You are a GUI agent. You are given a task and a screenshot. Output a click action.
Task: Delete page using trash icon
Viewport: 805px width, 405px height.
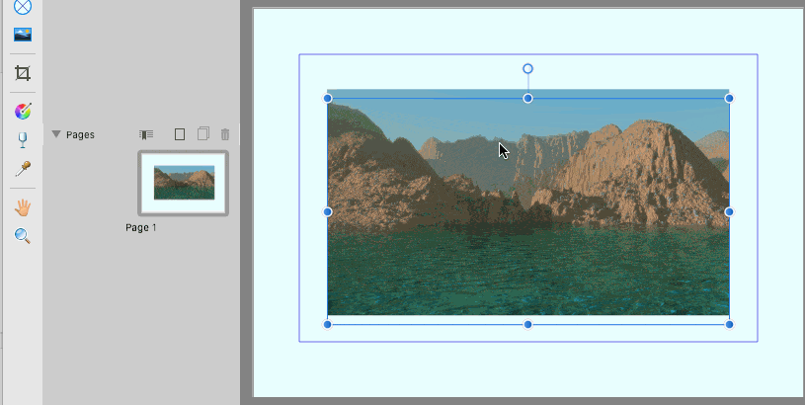tap(225, 134)
